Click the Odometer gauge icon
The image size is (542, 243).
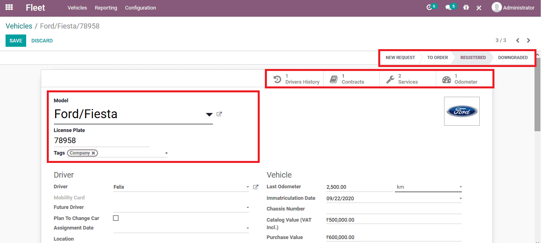(x=446, y=79)
